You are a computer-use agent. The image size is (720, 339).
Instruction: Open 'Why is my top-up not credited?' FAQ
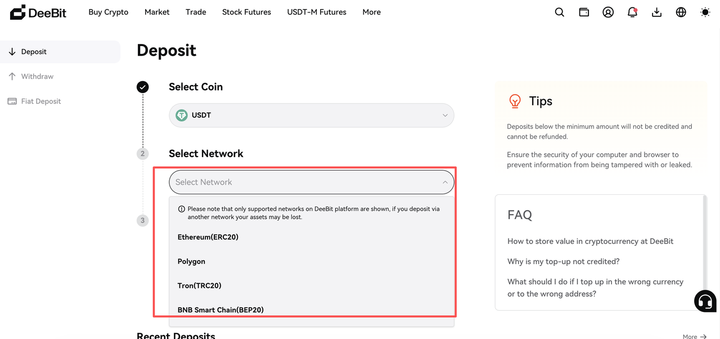[x=564, y=261]
